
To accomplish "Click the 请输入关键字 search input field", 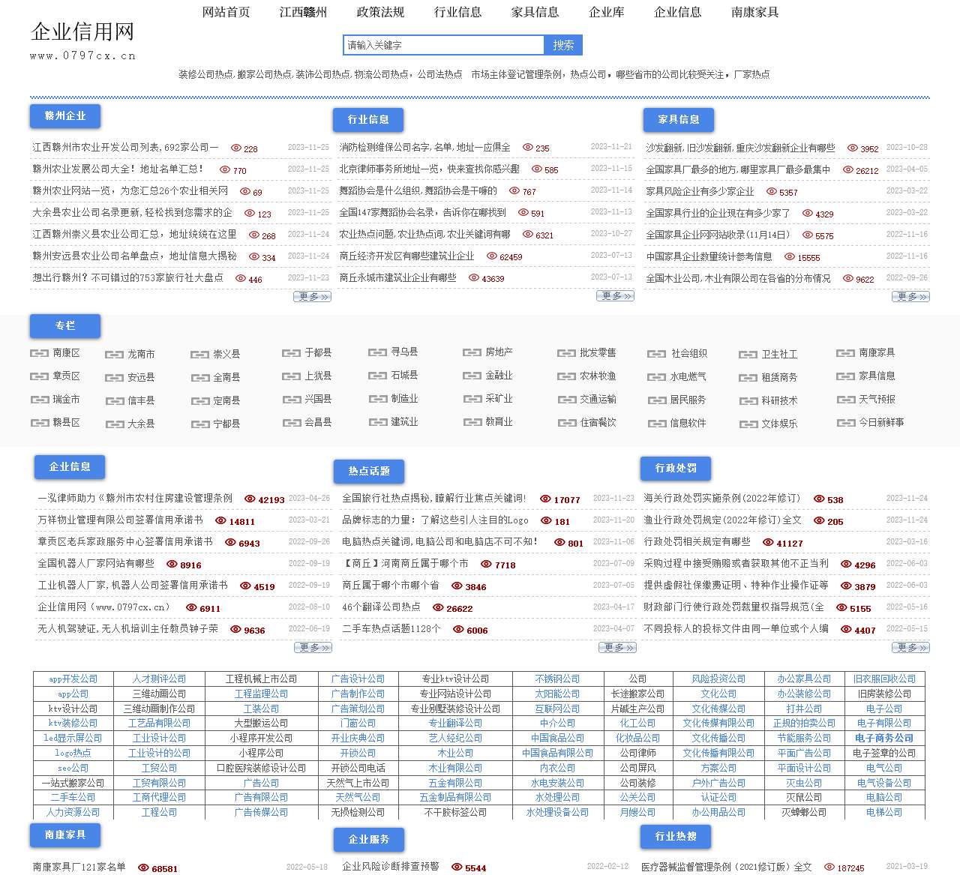I will [x=442, y=45].
